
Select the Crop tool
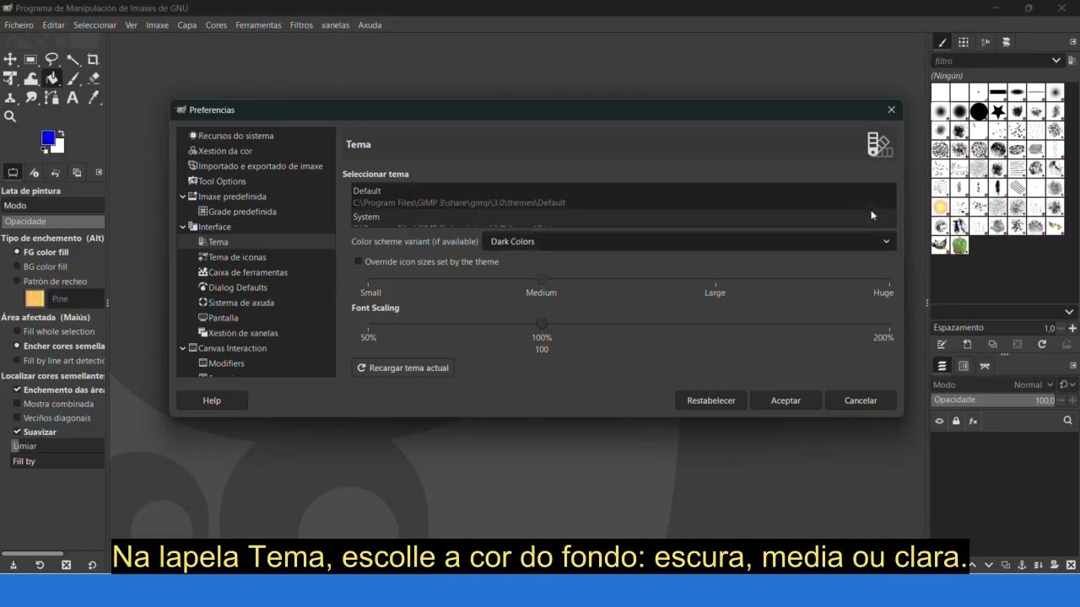[x=93, y=59]
